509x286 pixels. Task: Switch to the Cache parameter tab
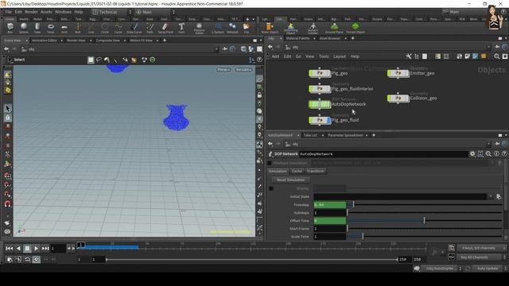click(297, 172)
